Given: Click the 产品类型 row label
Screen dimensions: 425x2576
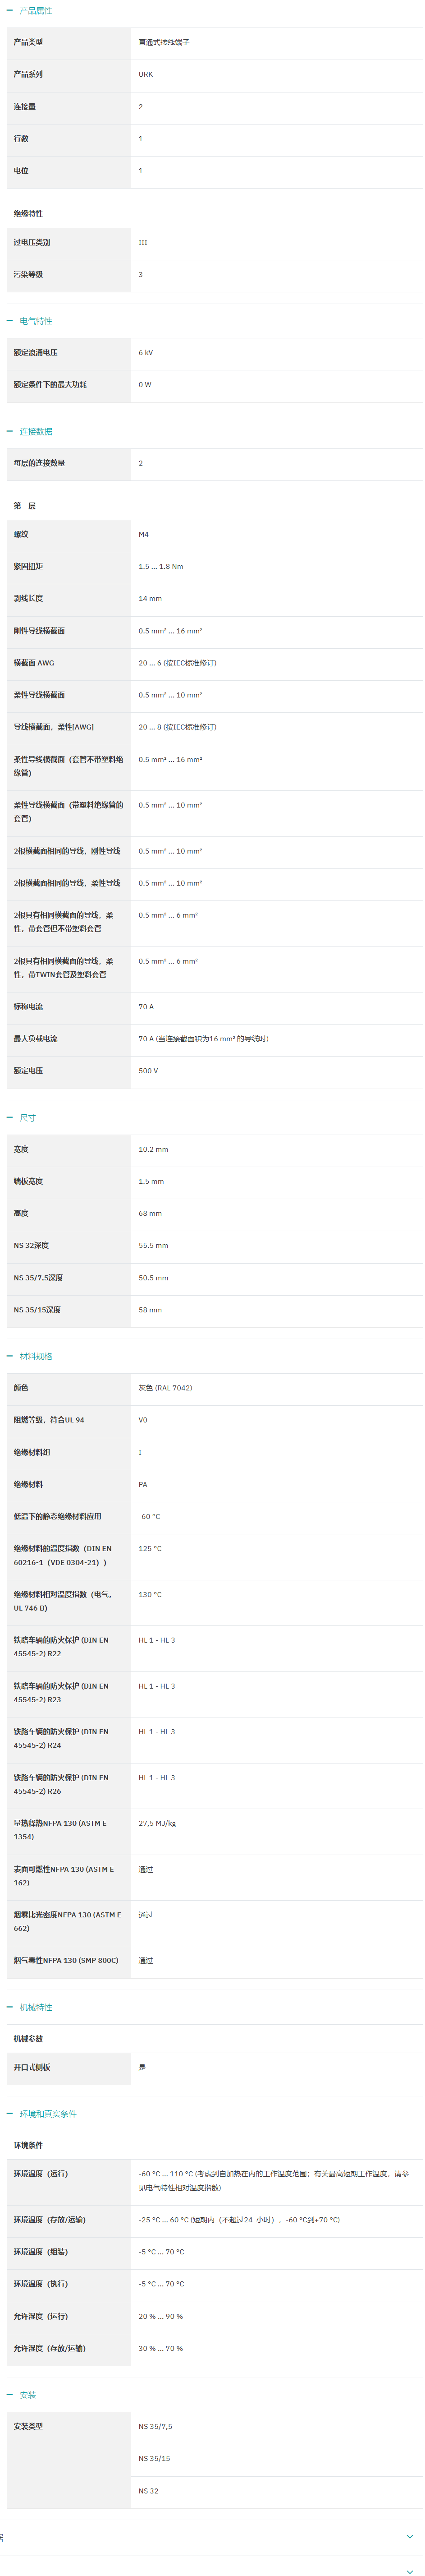Looking at the screenshot, I should [x=28, y=42].
